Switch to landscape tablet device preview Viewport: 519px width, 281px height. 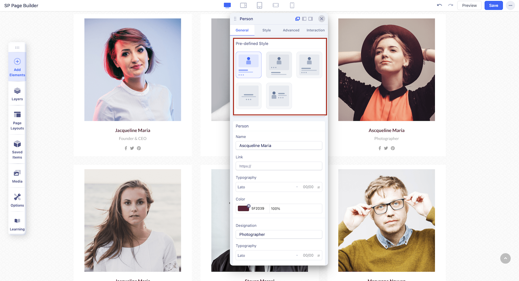[243, 5]
